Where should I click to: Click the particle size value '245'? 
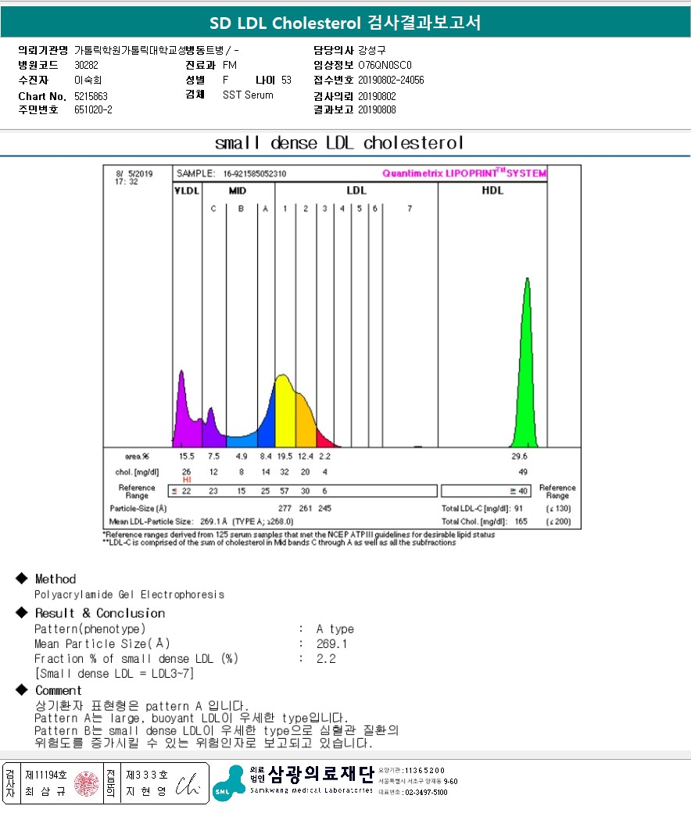324,508
